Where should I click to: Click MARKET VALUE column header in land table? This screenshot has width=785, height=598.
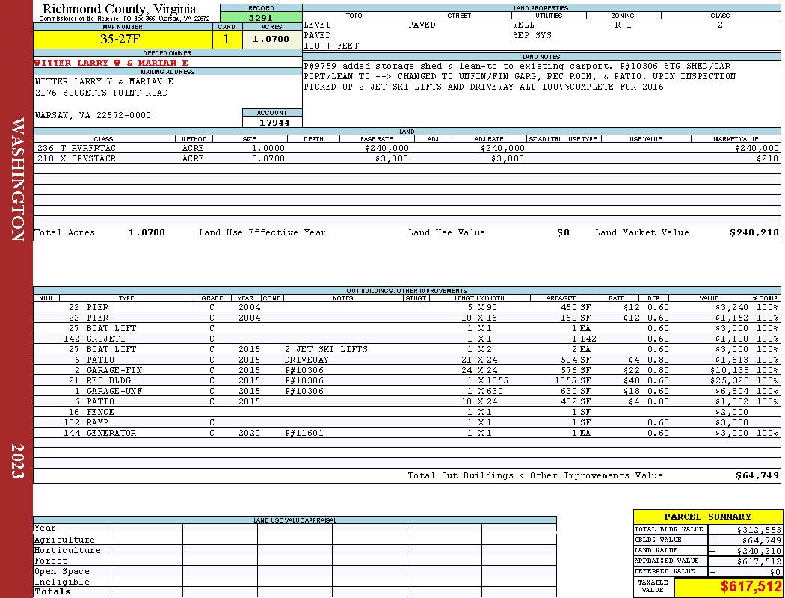click(x=736, y=139)
